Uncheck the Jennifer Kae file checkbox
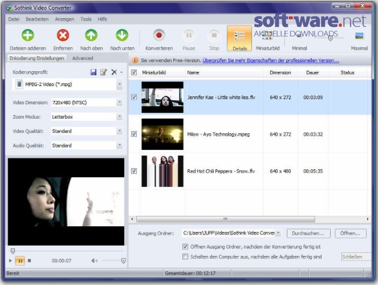Screen dimensions: 378x285 pyautogui.click(x=134, y=97)
